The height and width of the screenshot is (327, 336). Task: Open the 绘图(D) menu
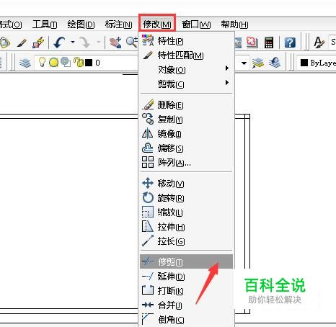click(81, 24)
